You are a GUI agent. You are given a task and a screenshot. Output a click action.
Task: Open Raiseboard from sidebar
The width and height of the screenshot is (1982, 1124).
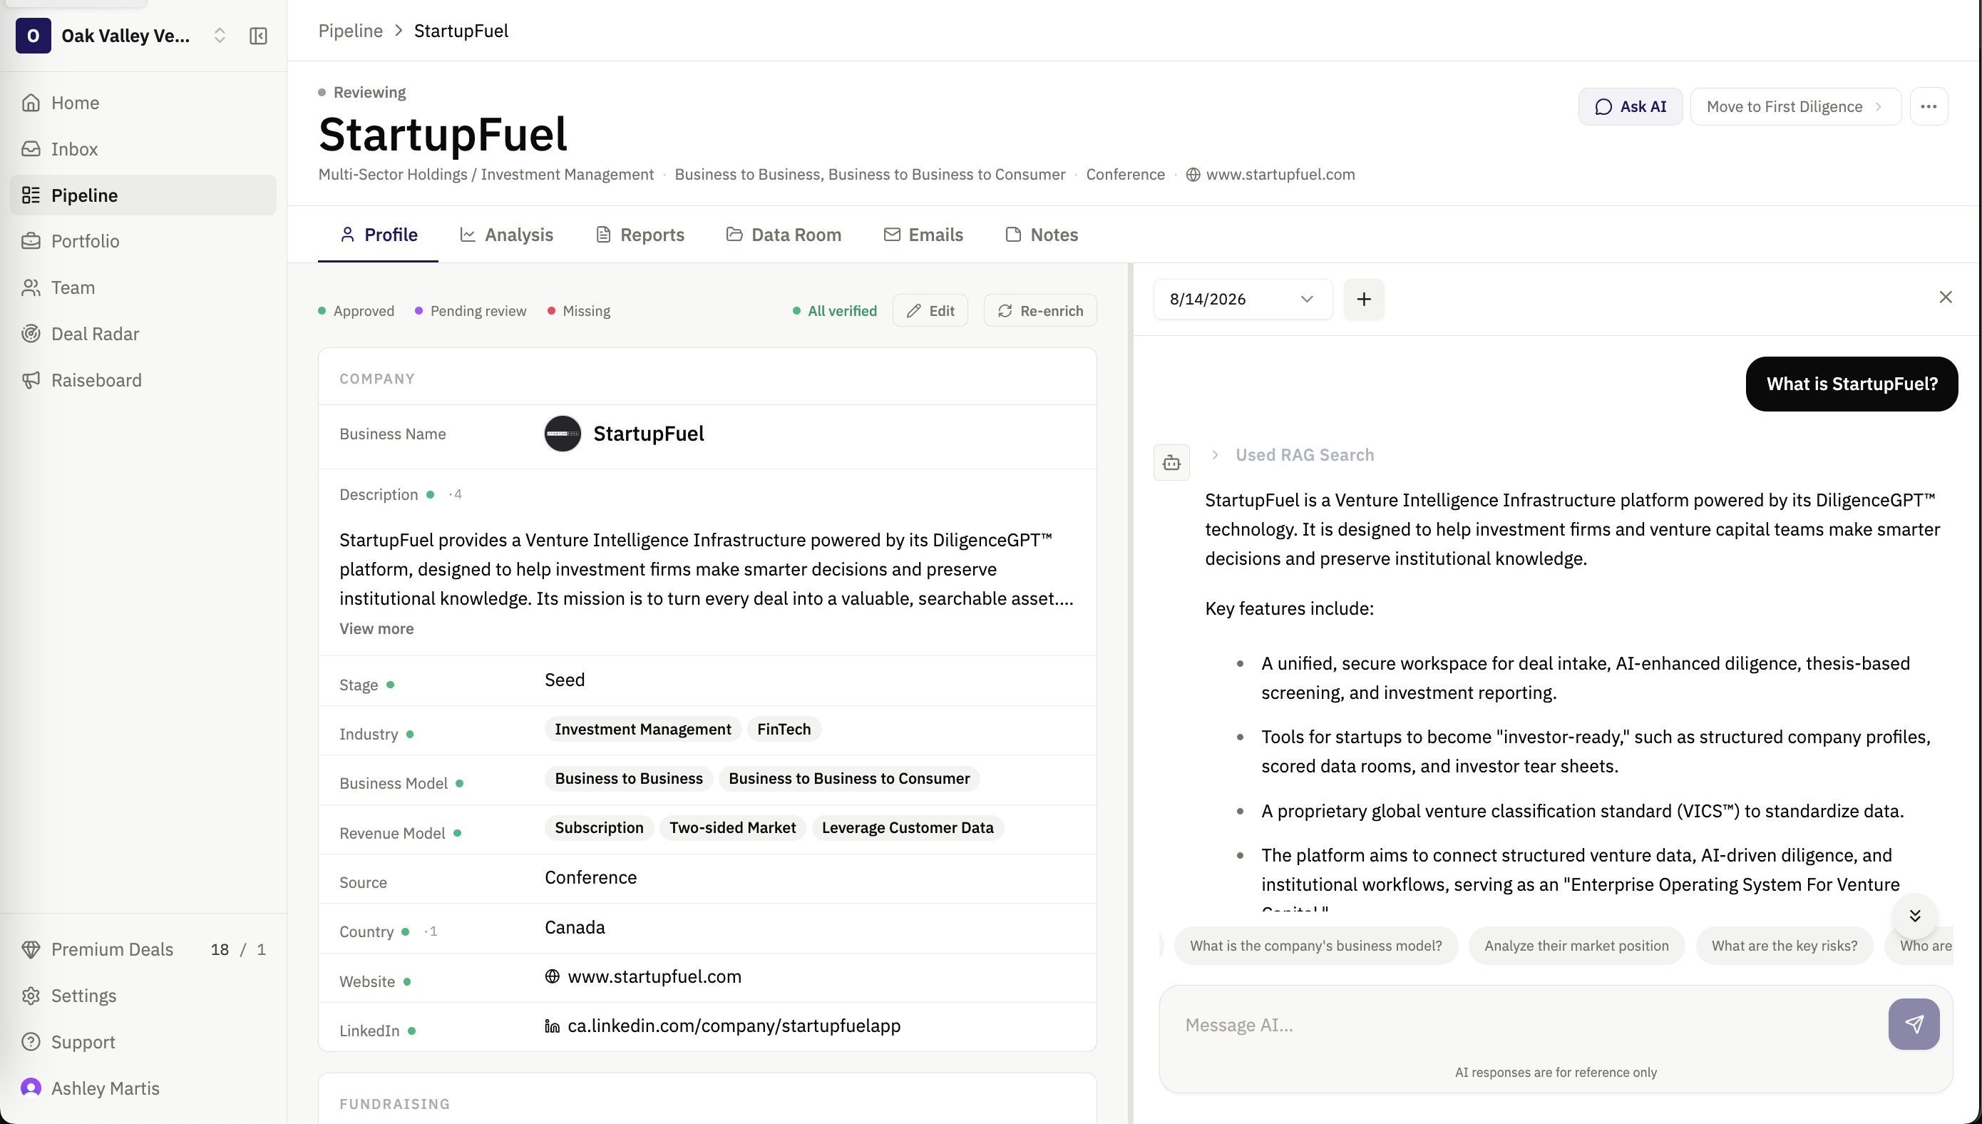(143, 380)
